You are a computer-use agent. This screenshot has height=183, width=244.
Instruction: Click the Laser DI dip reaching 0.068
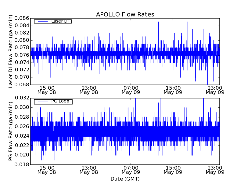pyautogui.click(x=207, y=84)
